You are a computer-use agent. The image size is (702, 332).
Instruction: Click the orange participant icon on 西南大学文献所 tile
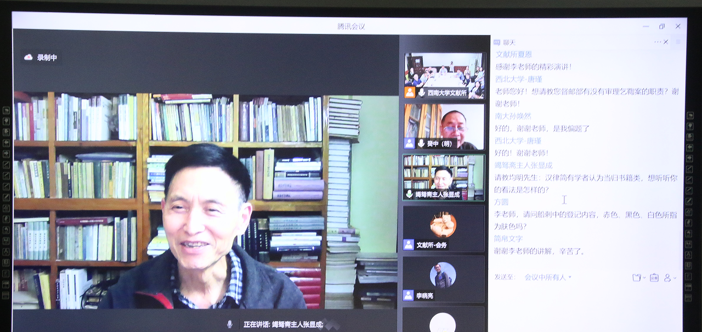tap(410, 92)
